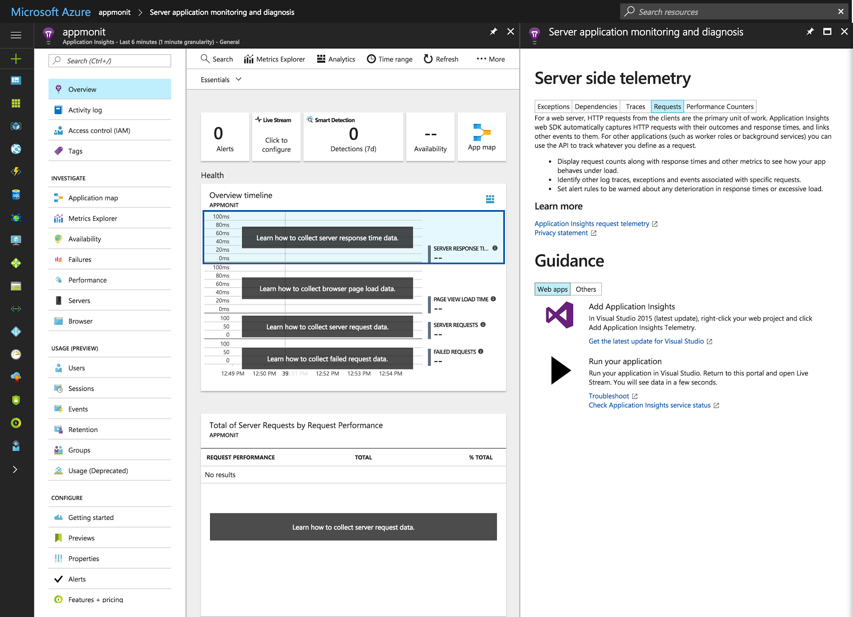Image resolution: width=853 pixels, height=617 pixels.
Task: Open the SQL databases icon in sidebar
Action: coord(16,195)
